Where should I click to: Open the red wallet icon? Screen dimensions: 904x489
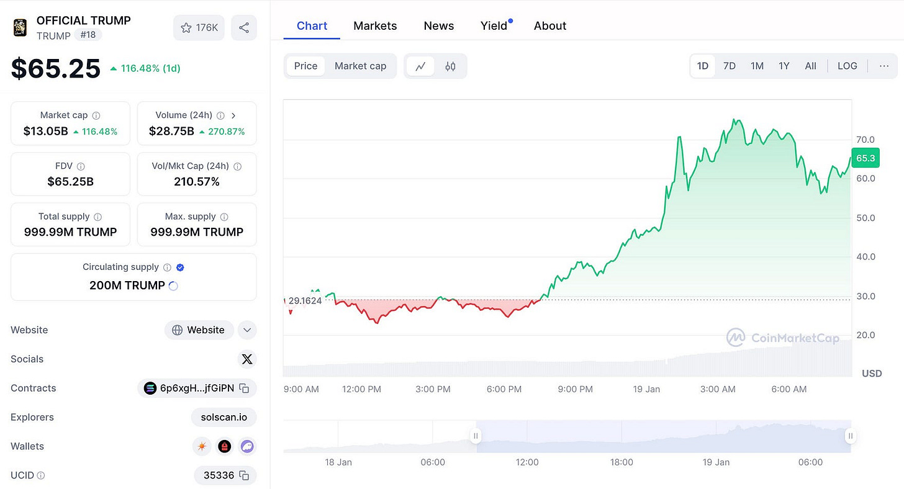pos(225,446)
